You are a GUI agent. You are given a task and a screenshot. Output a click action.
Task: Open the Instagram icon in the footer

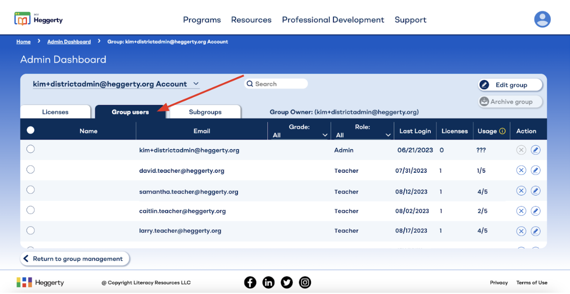305,282
